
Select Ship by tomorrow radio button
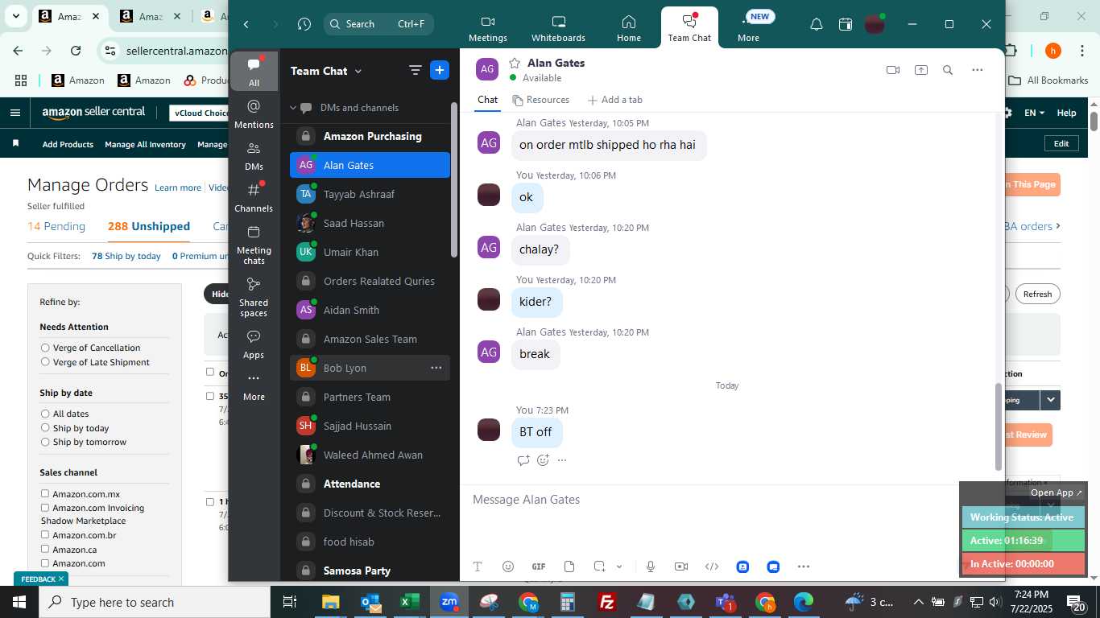(x=45, y=442)
